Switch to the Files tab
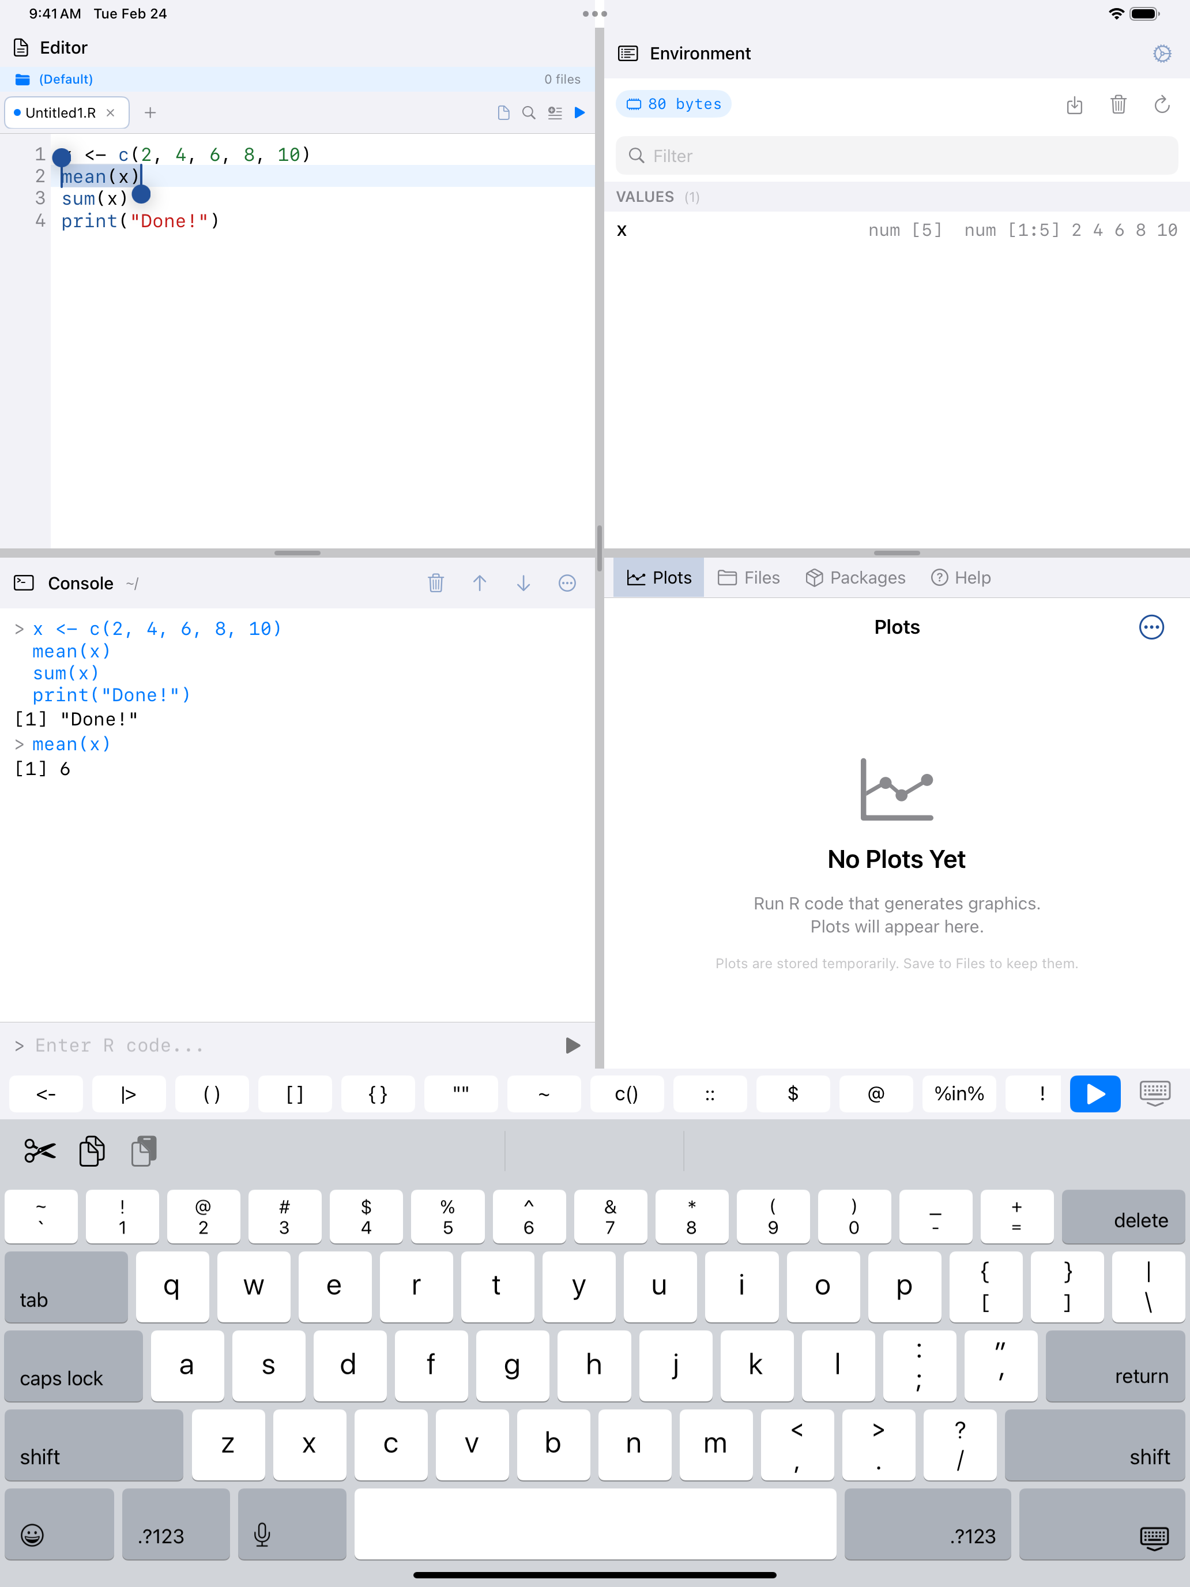This screenshot has width=1190, height=1587. [x=749, y=578]
